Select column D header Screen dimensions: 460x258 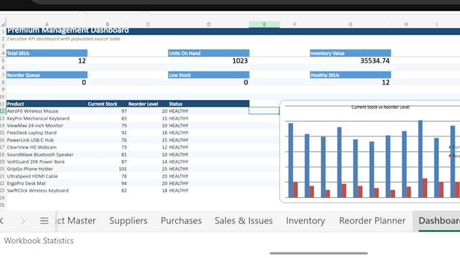[x=208, y=24]
